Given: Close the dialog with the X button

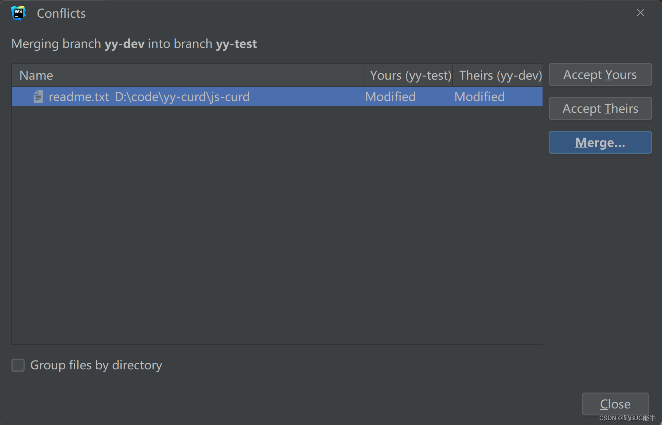Looking at the screenshot, I should 641,13.
